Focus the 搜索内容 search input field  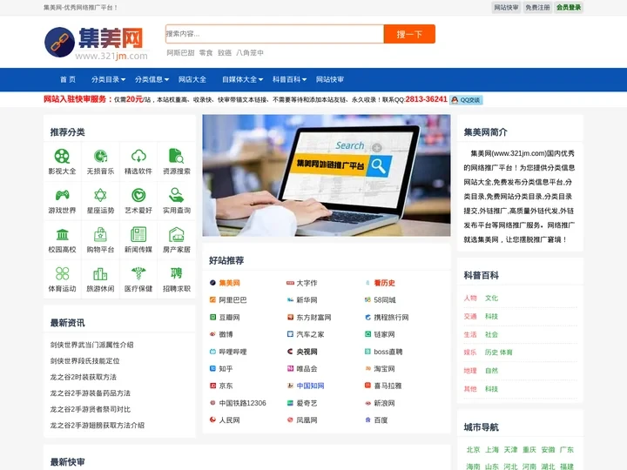[274, 34]
